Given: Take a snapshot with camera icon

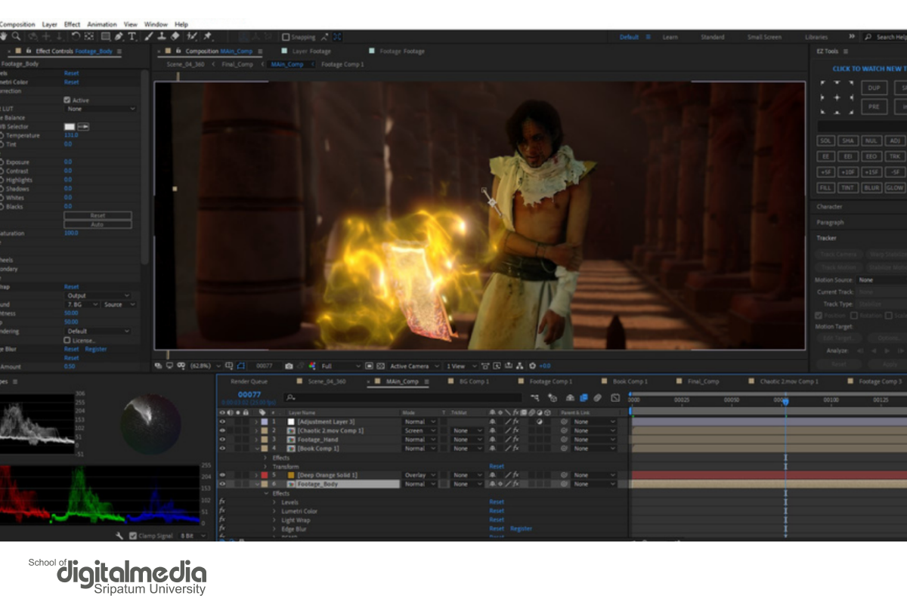Looking at the screenshot, I should point(289,366).
